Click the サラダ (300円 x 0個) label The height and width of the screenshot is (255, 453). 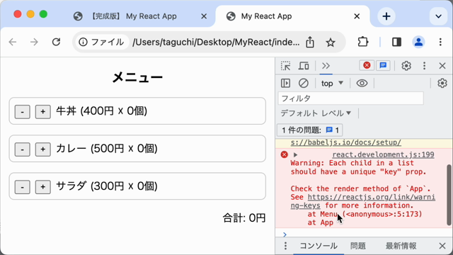(x=107, y=186)
